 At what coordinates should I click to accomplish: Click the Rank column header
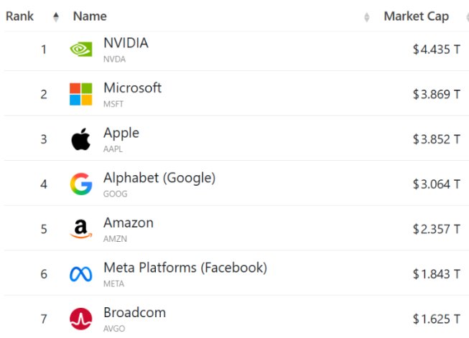pyautogui.click(x=20, y=16)
